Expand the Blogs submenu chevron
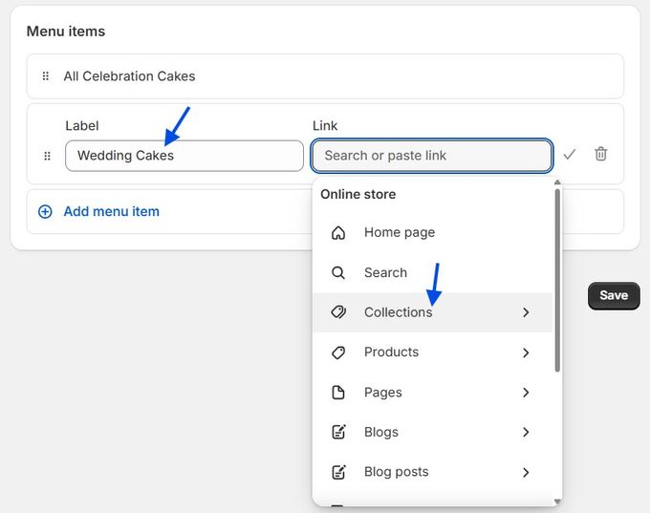The height and width of the screenshot is (513, 650). [x=526, y=432]
